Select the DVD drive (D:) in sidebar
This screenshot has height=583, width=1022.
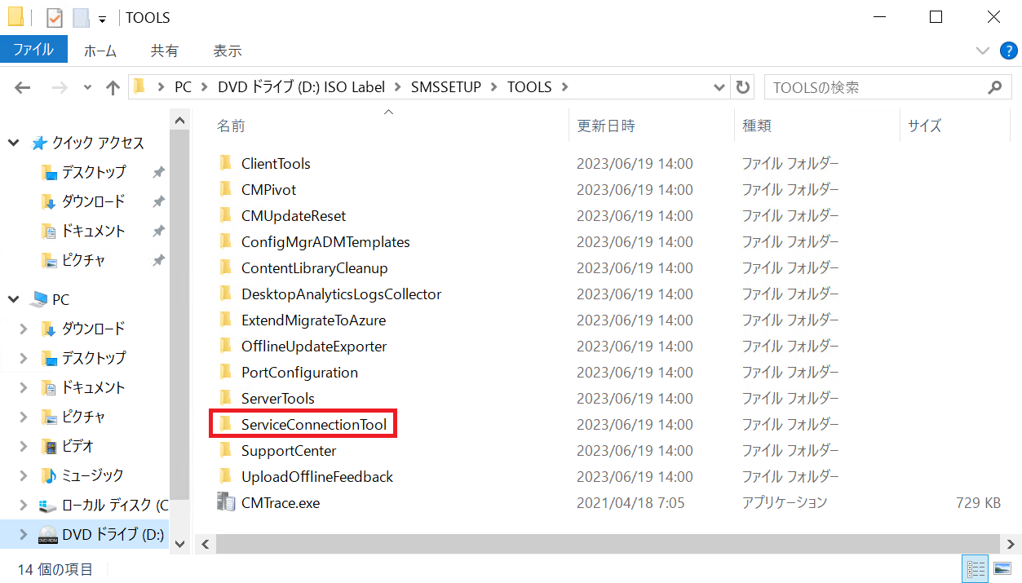point(113,535)
